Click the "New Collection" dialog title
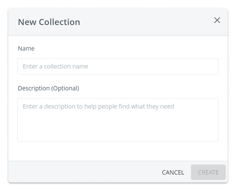This screenshot has width=236, height=191. (x=49, y=22)
